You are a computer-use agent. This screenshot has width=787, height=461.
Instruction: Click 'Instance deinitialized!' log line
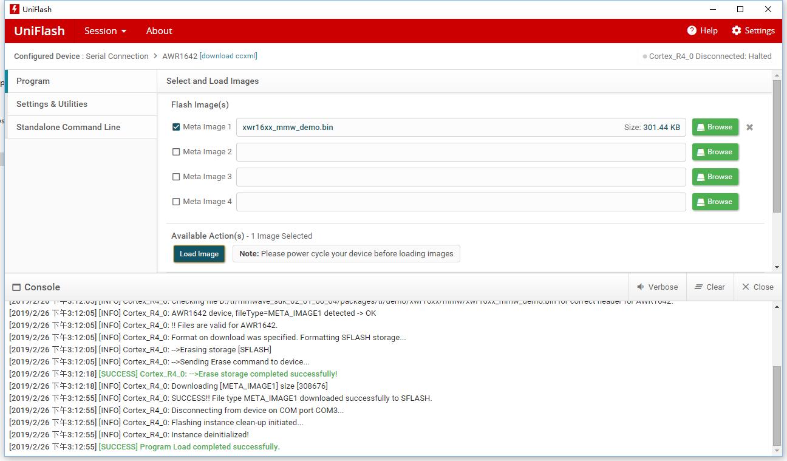(210, 434)
